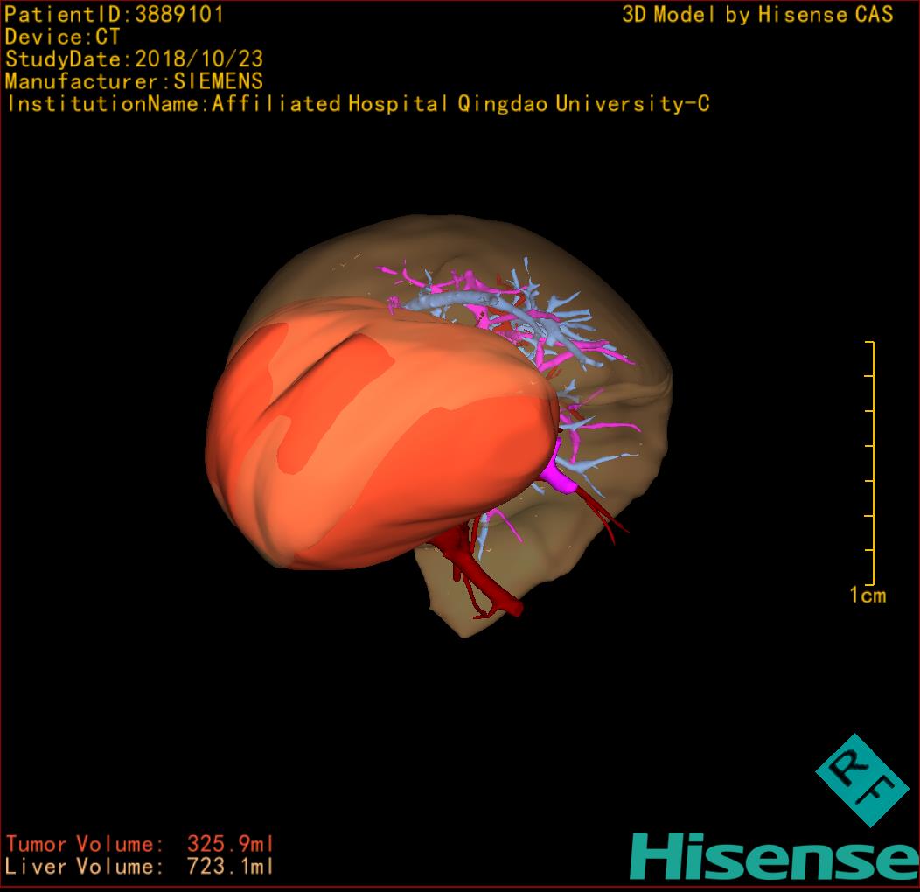This screenshot has height=892, width=920.
Task: Select the StudyDate 2018/10/23 text
Action: 134,60
